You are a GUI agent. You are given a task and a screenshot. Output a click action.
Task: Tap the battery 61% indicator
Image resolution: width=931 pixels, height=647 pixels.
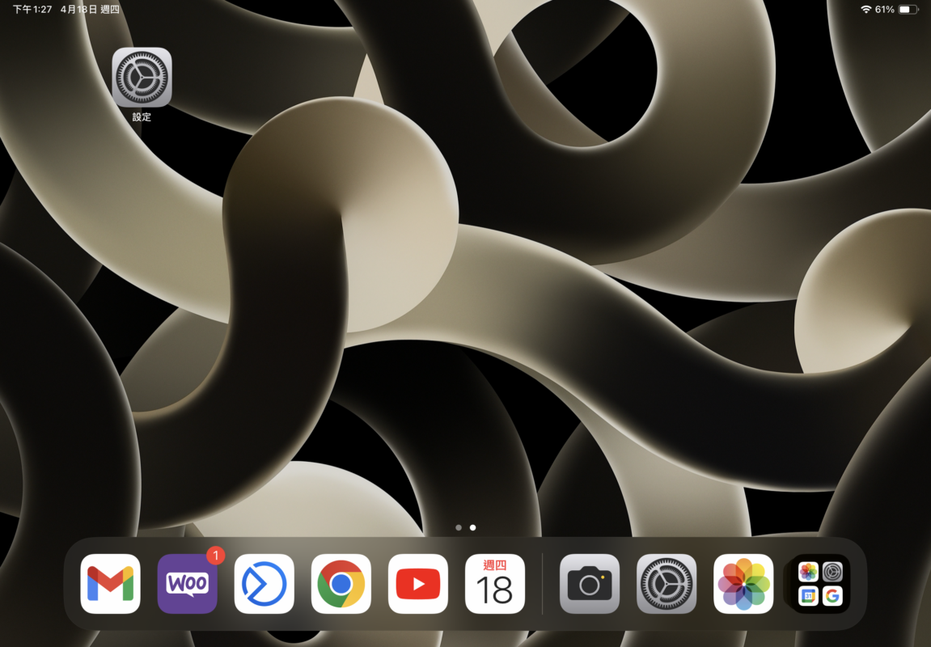tap(896, 10)
